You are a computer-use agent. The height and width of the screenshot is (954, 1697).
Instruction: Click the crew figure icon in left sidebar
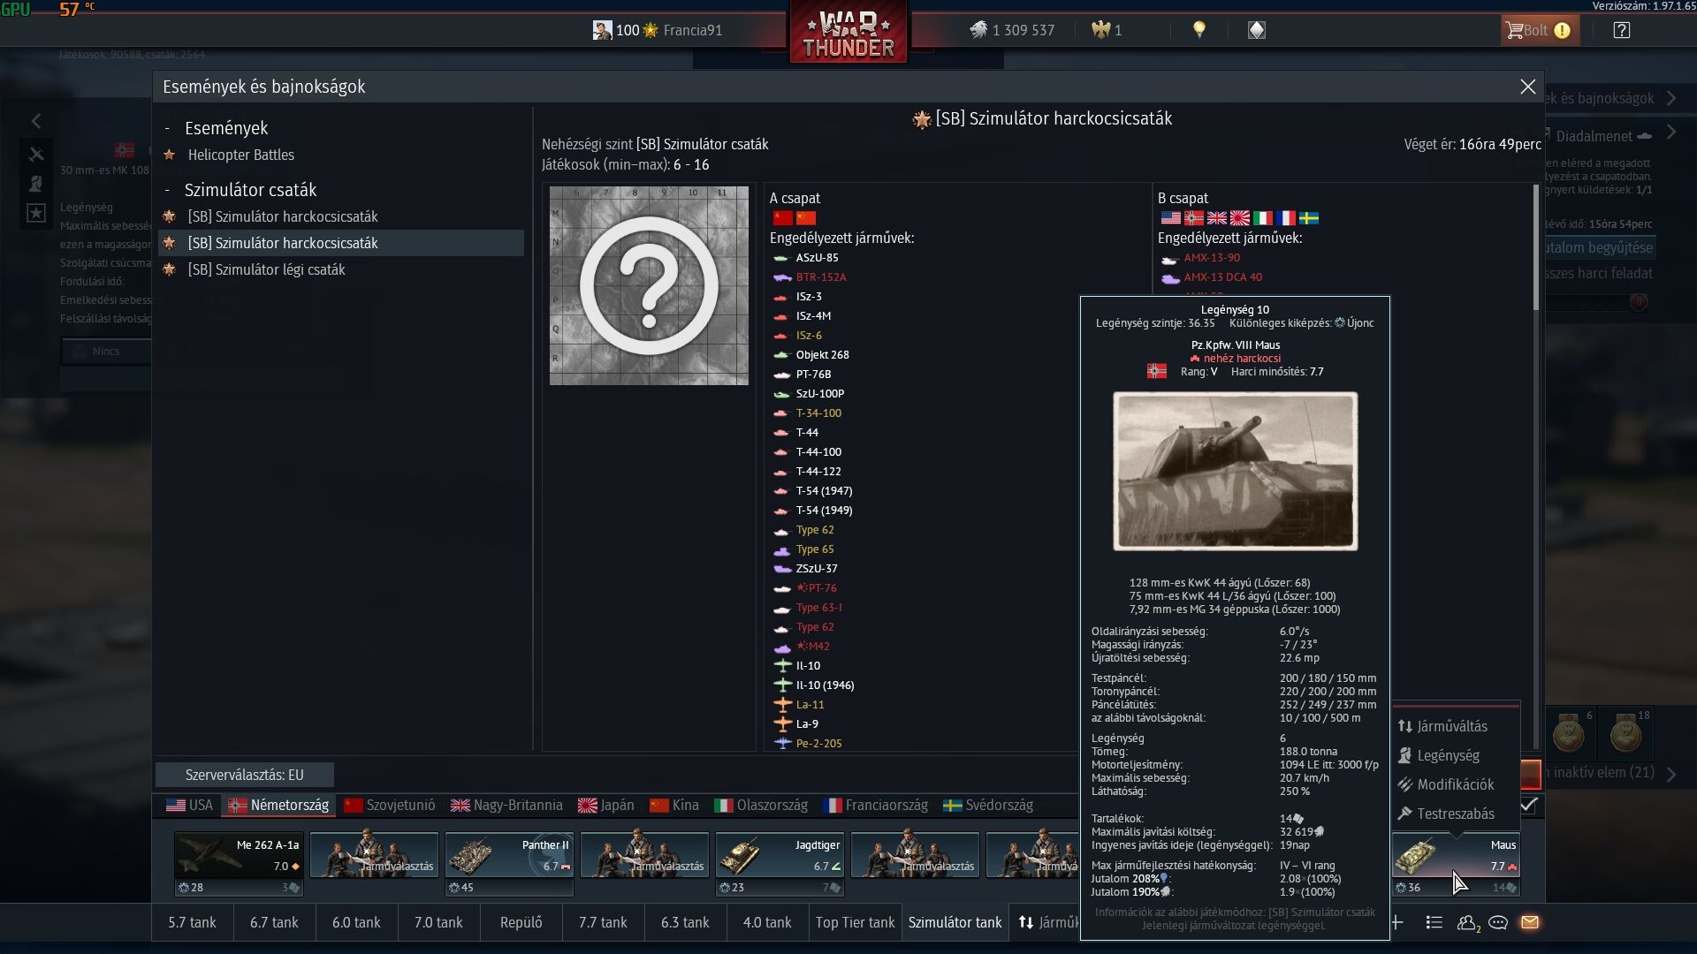tap(36, 184)
